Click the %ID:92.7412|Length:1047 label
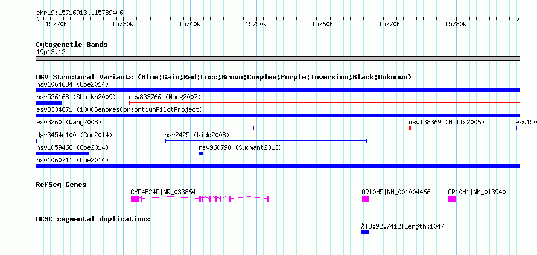Screen dimensions: 537x255 [x=403, y=226]
